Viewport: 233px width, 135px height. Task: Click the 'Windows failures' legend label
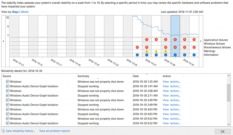pos(214,44)
